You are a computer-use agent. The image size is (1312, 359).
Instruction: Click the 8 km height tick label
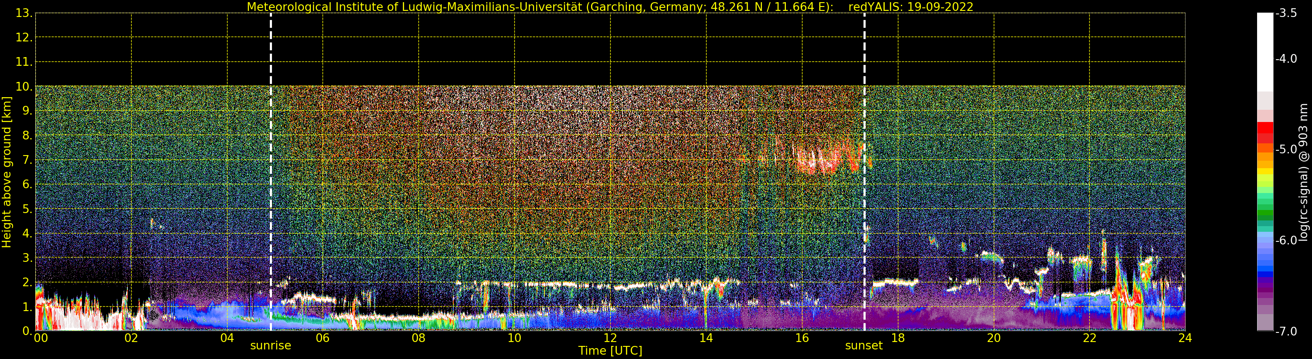(x=27, y=135)
